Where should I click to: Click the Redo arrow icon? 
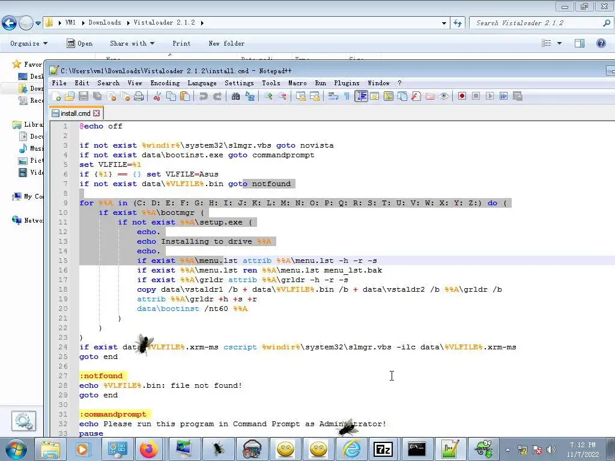pyautogui.click(x=217, y=96)
